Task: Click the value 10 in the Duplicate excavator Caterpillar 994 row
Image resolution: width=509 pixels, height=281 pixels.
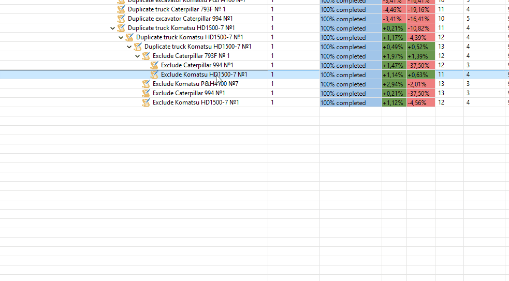Action: pyautogui.click(x=441, y=19)
